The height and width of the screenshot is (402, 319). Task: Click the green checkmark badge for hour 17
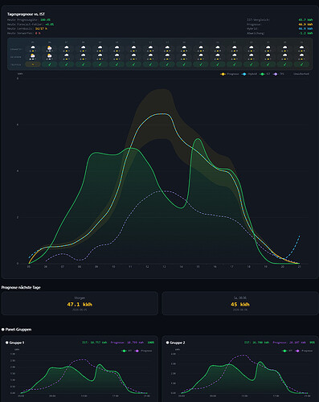tap(235, 64)
